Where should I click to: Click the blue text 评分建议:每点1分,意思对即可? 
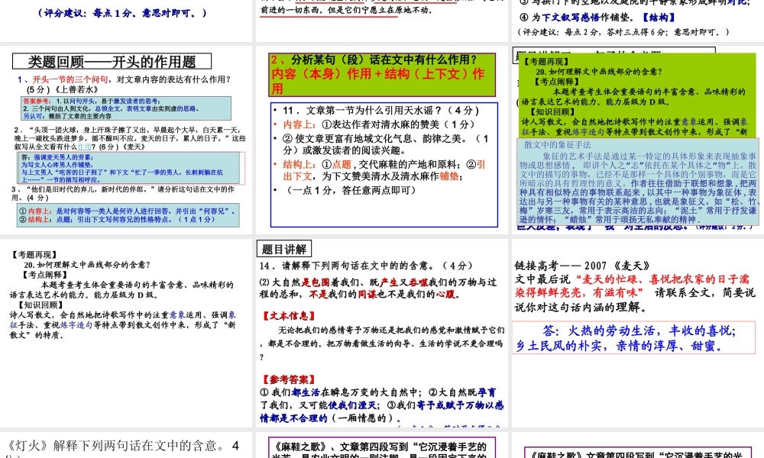[122, 13]
